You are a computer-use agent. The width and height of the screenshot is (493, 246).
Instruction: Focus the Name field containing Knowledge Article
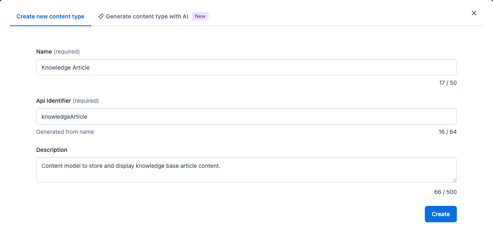pyautogui.click(x=246, y=67)
